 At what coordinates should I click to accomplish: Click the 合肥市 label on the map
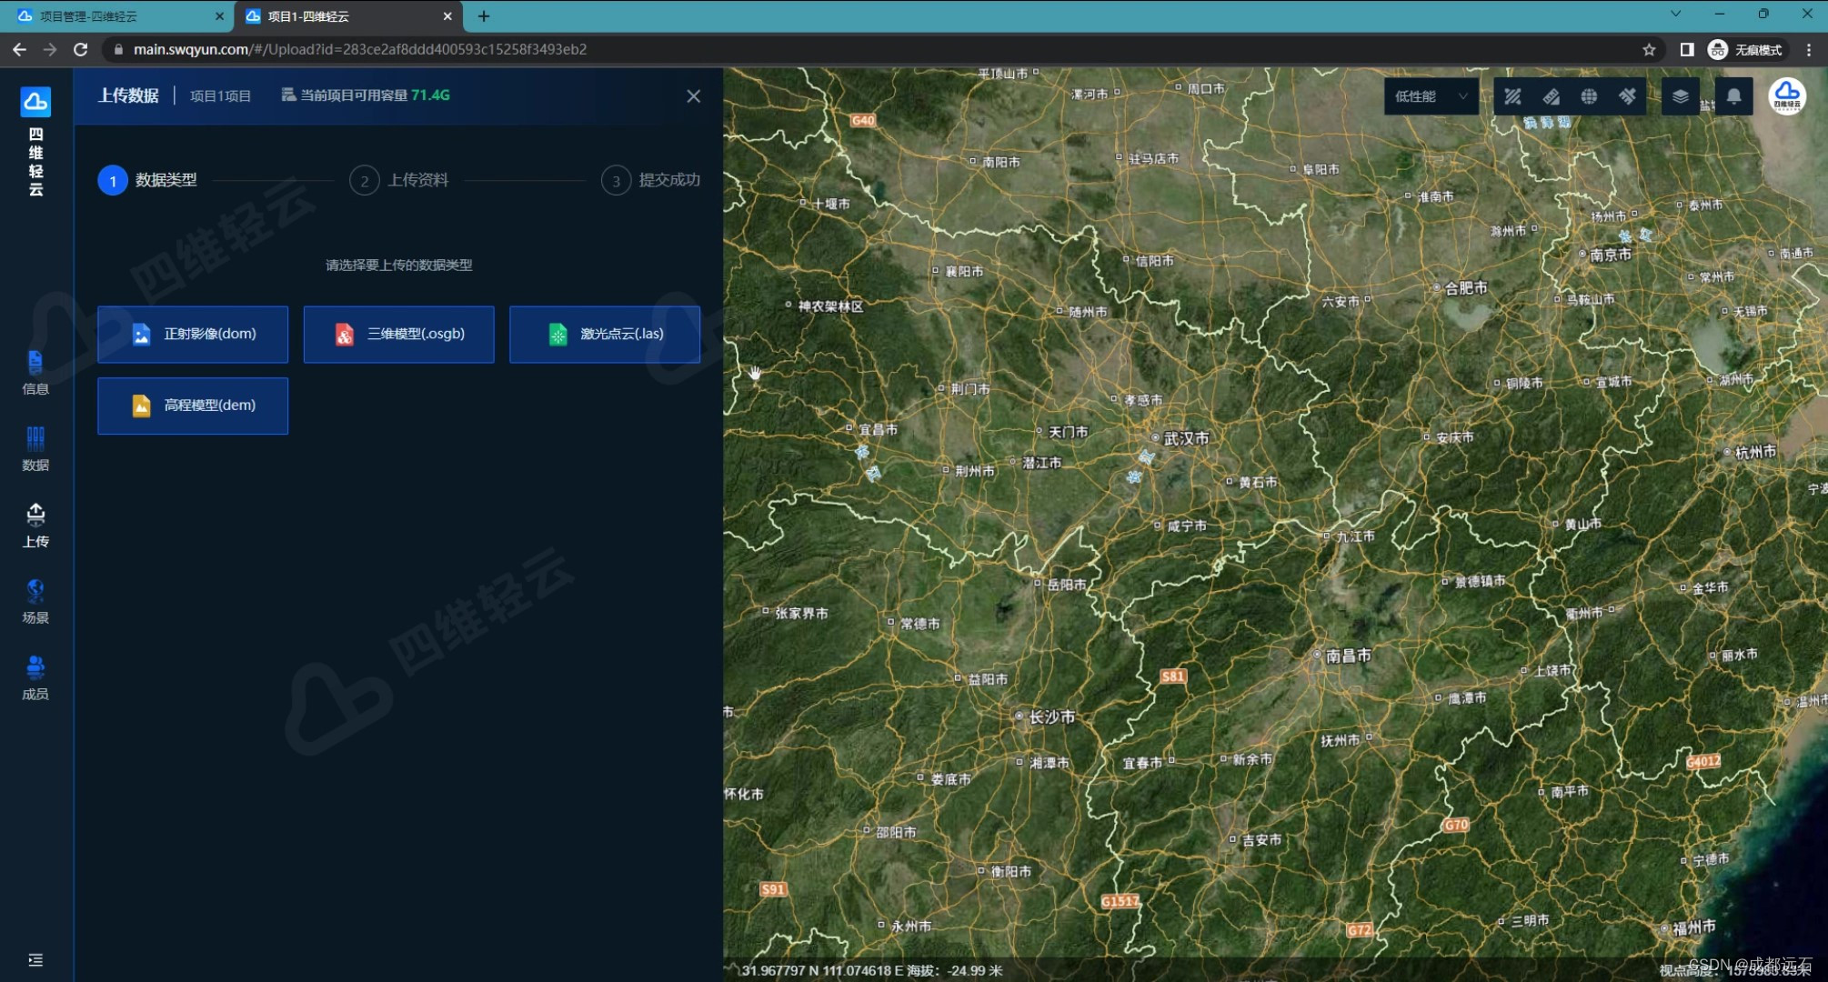(1466, 287)
